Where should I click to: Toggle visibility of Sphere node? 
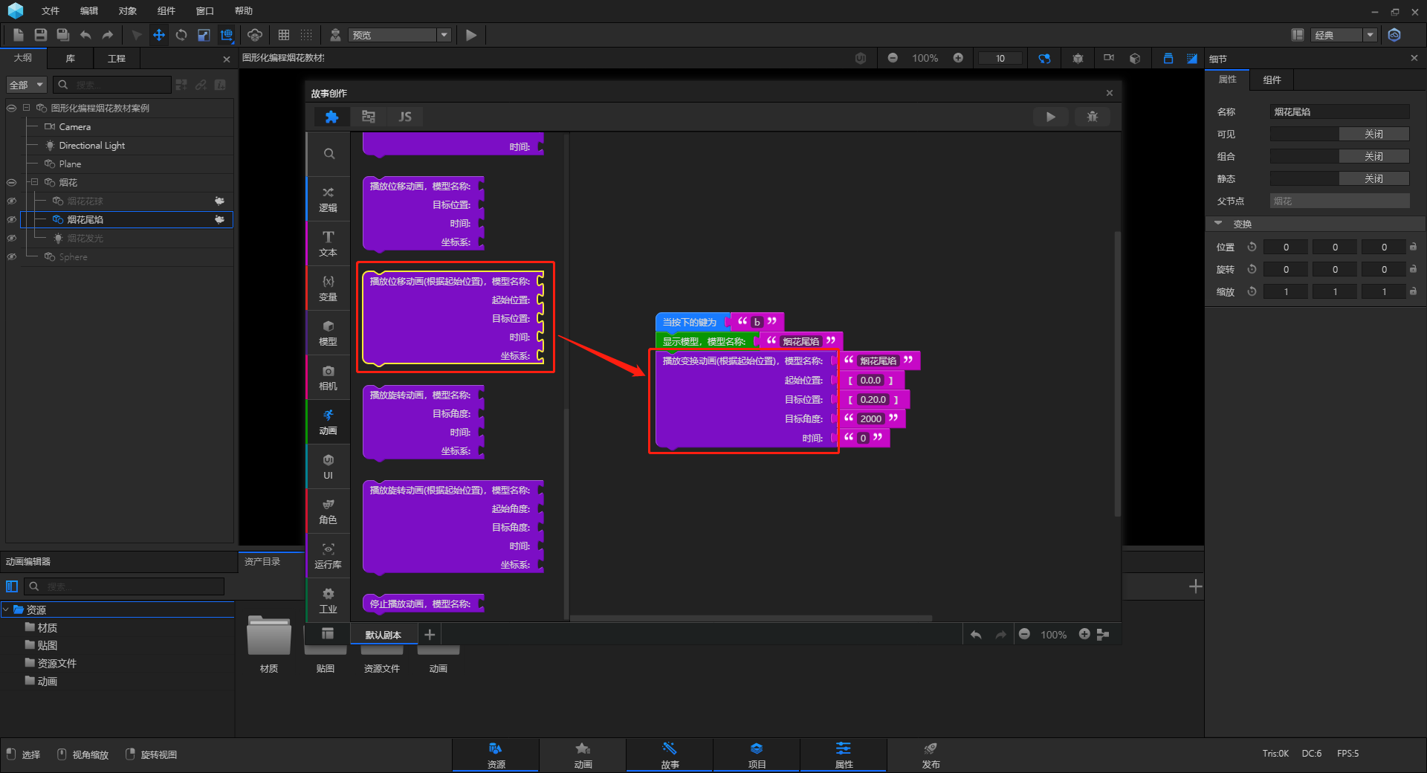click(11, 257)
